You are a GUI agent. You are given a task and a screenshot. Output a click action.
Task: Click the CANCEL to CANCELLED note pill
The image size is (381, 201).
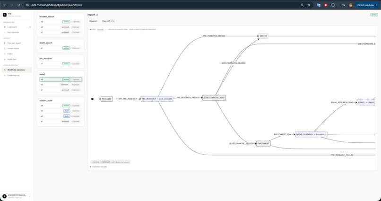point(110,162)
